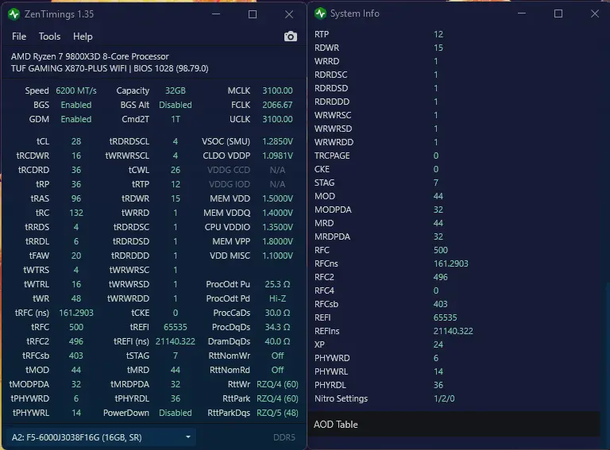Click the CLDO VDDP value 1.0981V
The image size is (610, 450).
(277, 156)
